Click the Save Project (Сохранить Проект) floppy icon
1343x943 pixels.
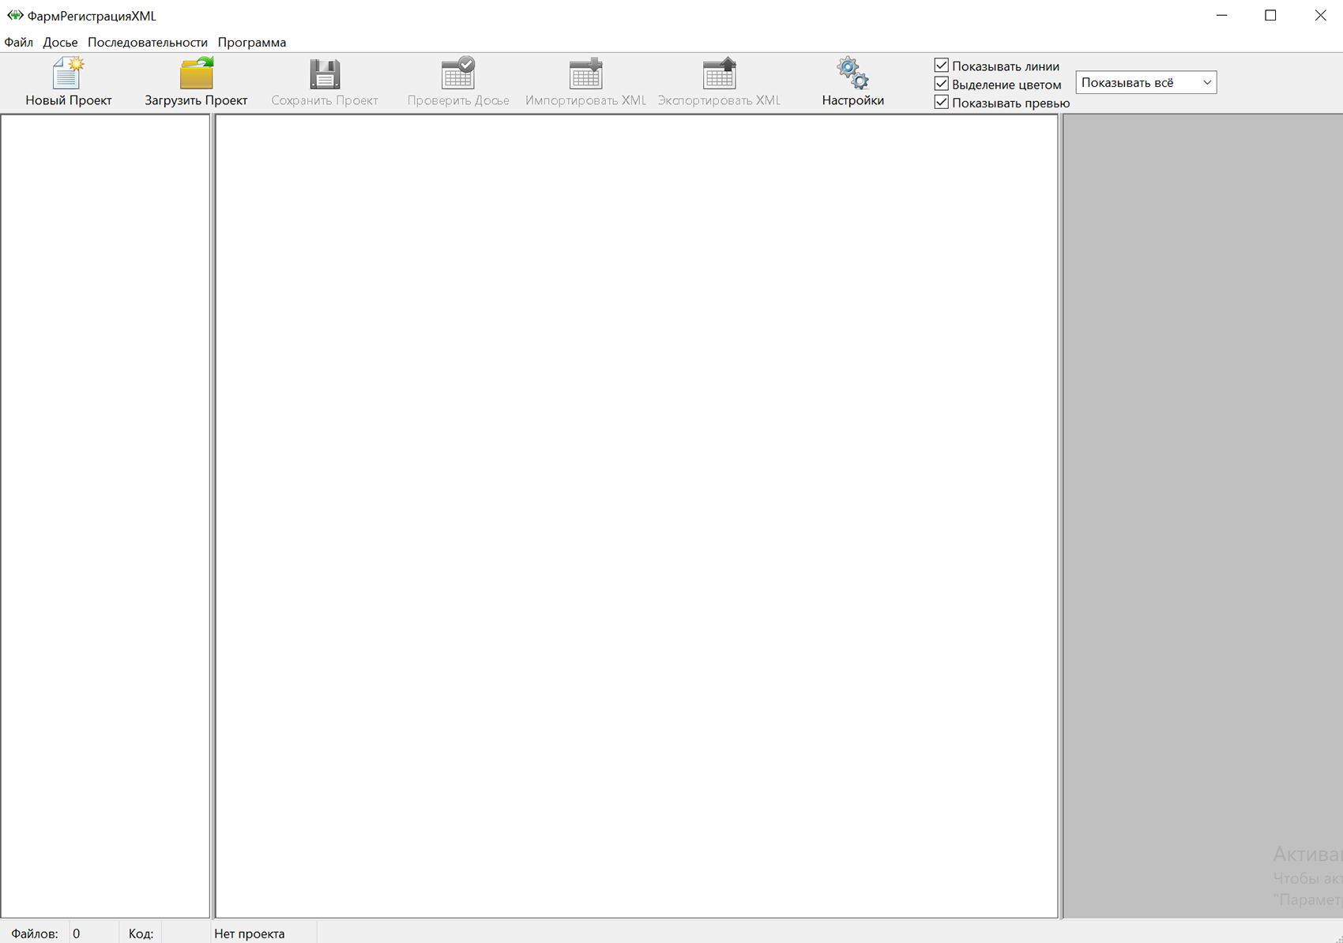coord(324,74)
